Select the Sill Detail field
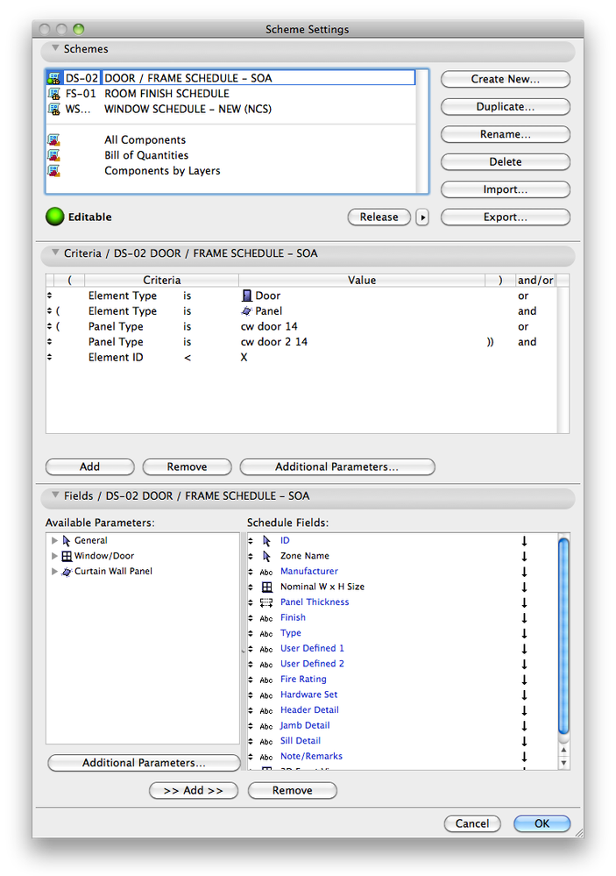This screenshot has width=616, height=876. pos(301,741)
